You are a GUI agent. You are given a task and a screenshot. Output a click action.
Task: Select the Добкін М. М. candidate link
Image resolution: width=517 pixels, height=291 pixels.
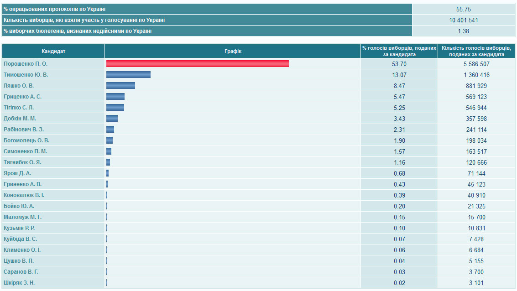(20, 119)
